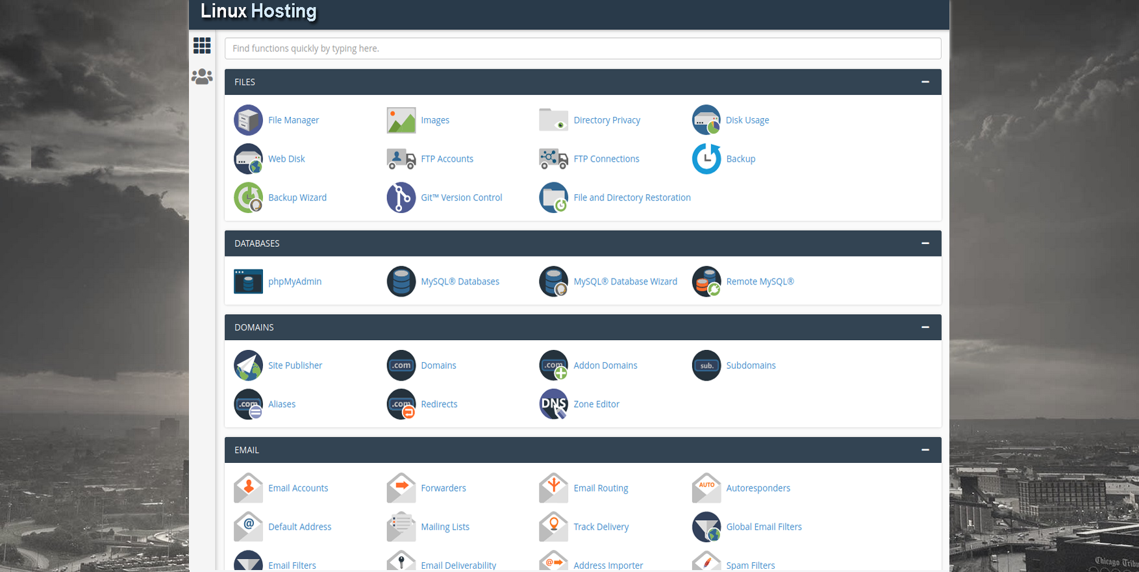
Task: Open Git Version Control icon
Action: click(401, 197)
